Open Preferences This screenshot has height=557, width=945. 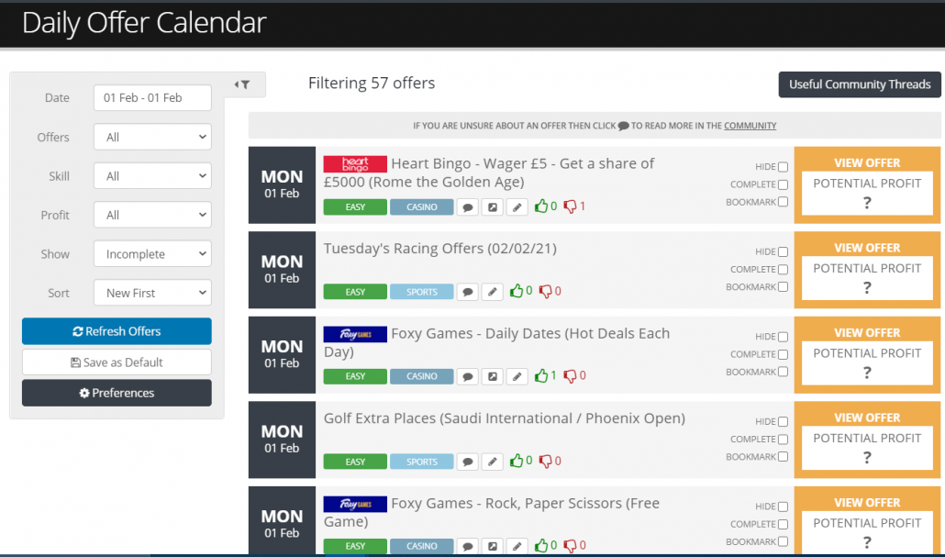click(x=117, y=393)
